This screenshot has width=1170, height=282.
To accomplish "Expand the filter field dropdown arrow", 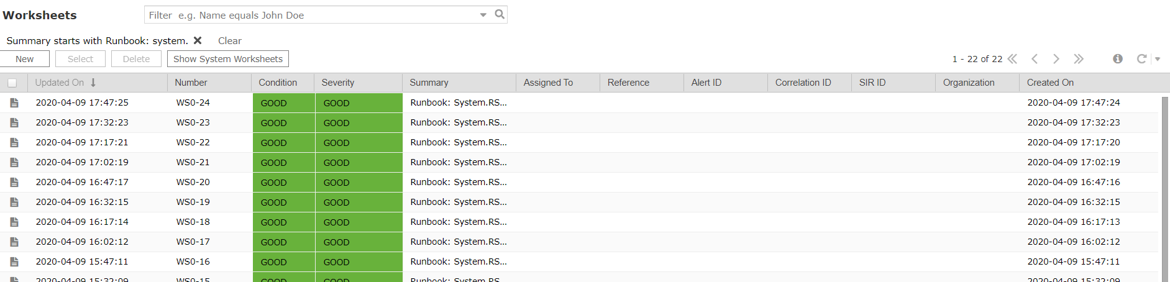I will (x=483, y=15).
